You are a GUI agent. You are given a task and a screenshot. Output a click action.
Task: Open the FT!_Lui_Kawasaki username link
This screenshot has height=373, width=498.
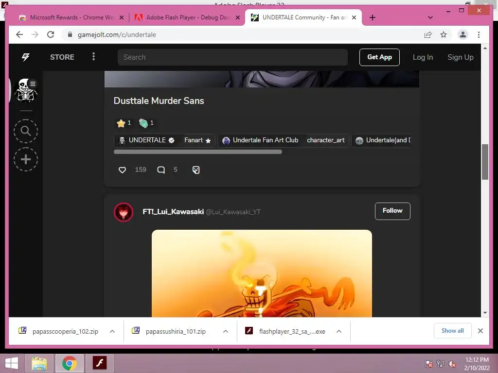point(173,212)
